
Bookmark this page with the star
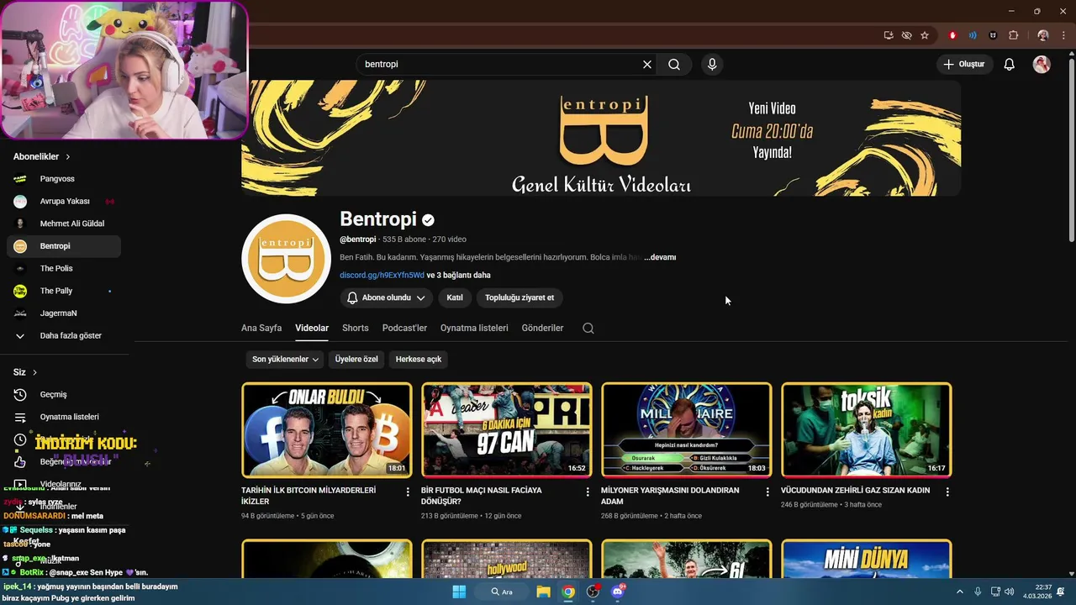click(x=925, y=35)
